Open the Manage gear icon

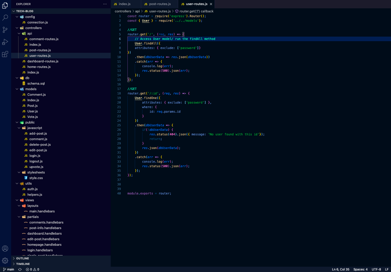click(x=5, y=261)
